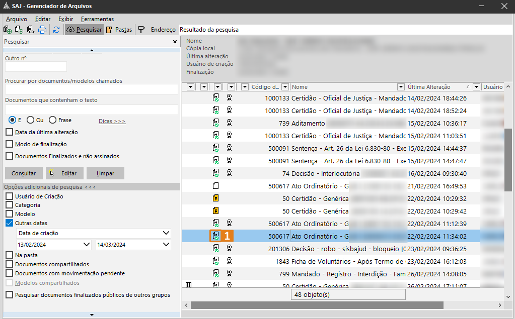The width and height of the screenshot is (515, 319).
Task: Click blank document icon for 21/02/2024 16:49:53 row
Action: (x=216, y=186)
